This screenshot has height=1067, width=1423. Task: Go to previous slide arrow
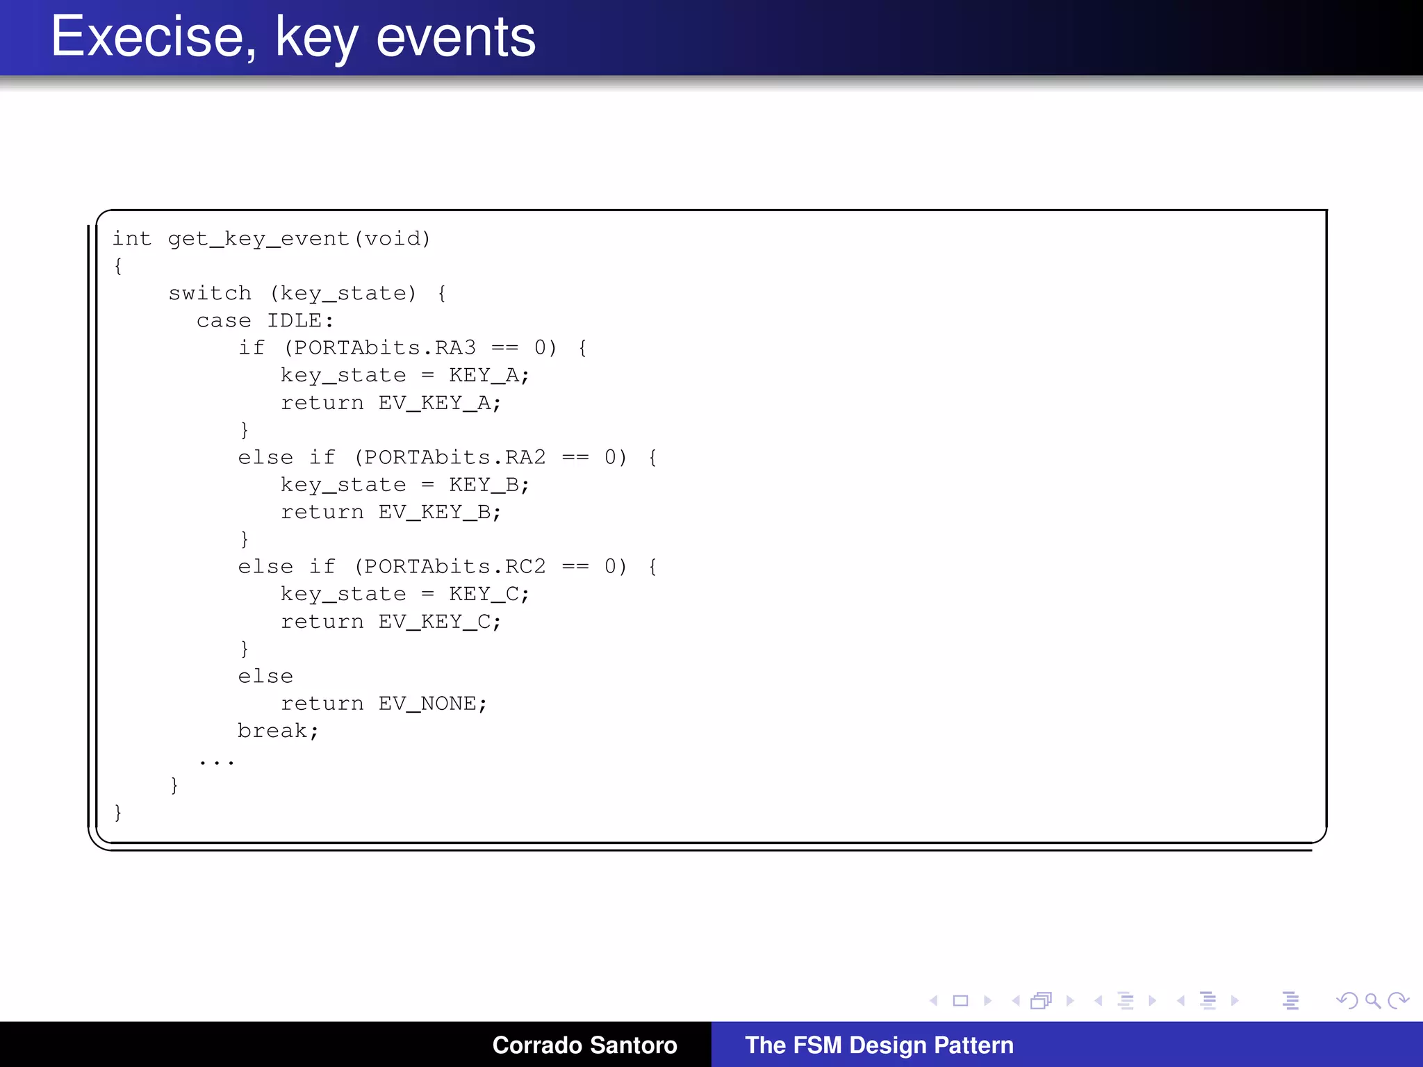(x=934, y=1001)
